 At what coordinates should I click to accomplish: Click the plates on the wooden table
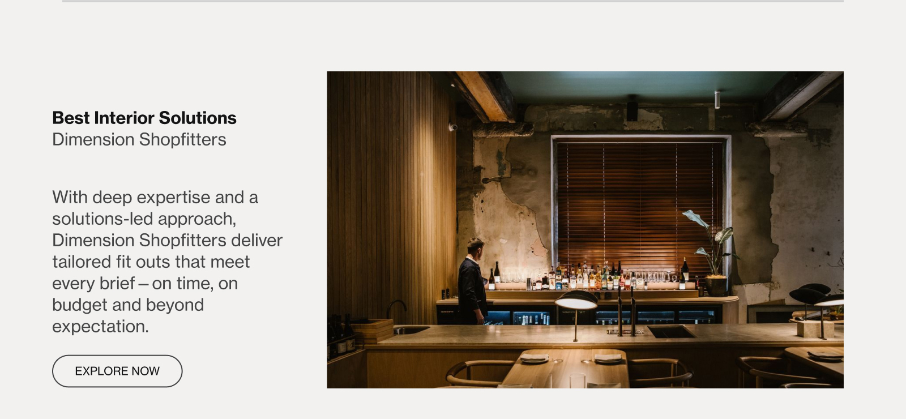click(x=571, y=358)
